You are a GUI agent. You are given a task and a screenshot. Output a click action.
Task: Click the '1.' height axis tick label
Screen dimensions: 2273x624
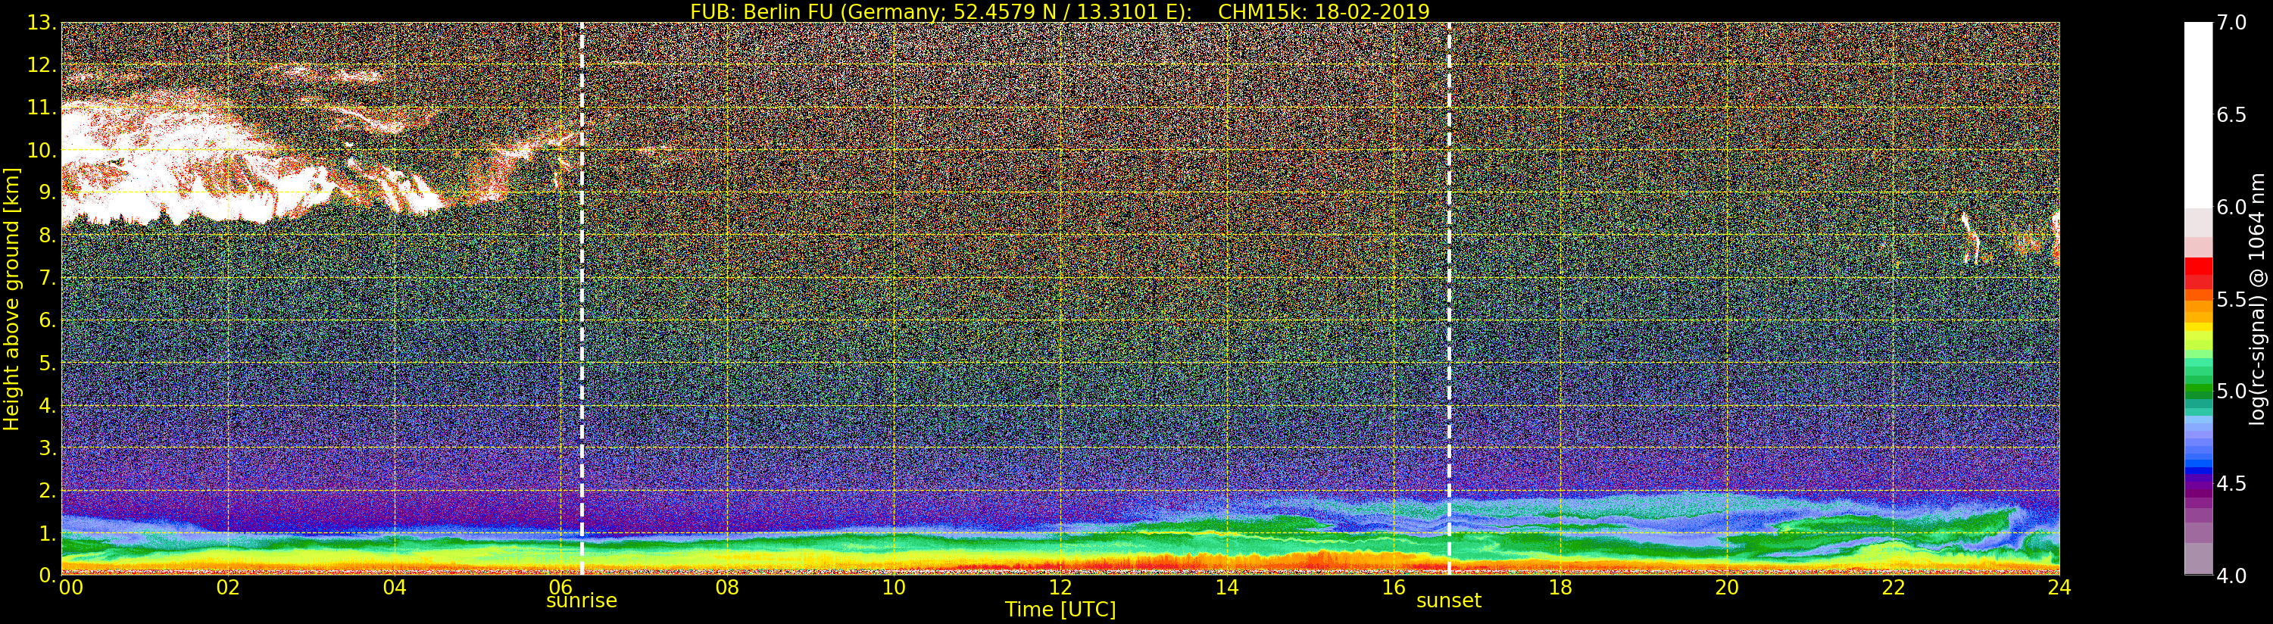(48, 533)
